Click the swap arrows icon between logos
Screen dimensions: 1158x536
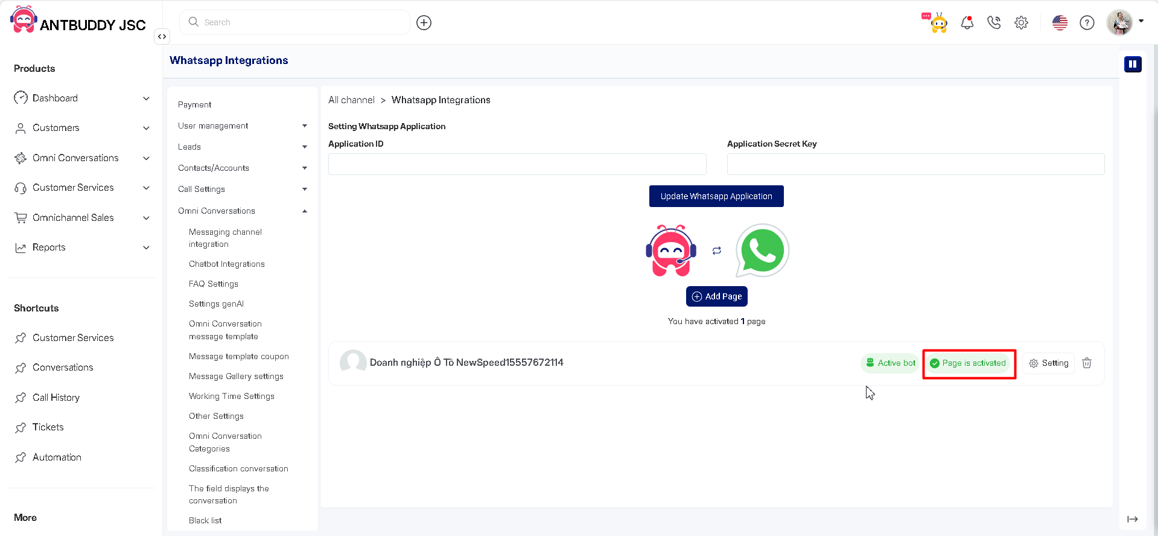tap(716, 250)
